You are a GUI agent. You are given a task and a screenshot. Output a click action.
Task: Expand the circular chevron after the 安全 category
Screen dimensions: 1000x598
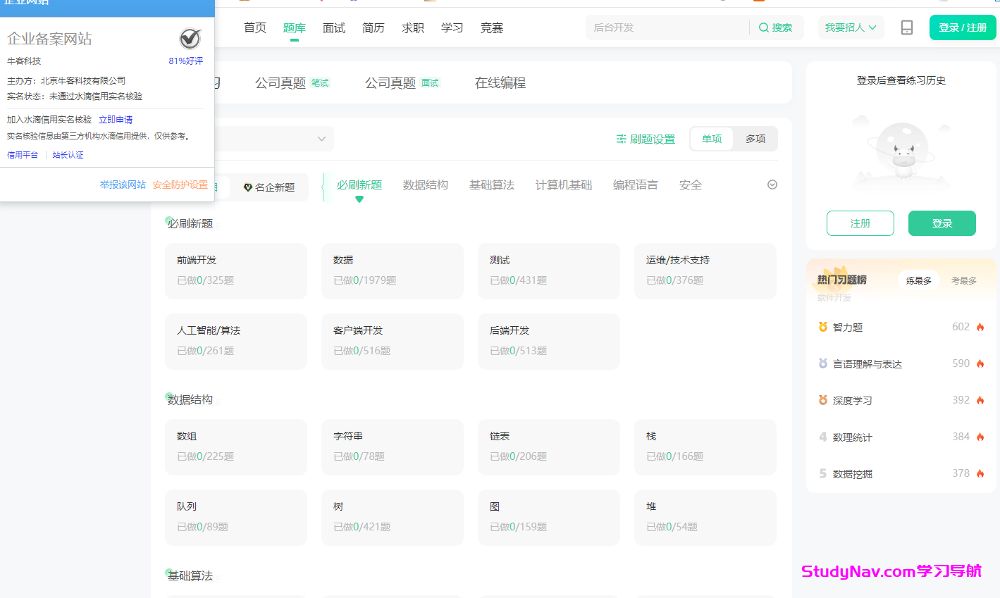(x=772, y=184)
